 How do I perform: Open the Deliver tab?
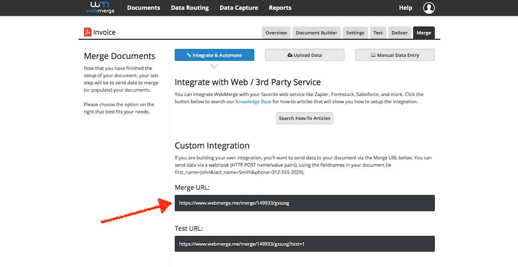pyautogui.click(x=400, y=33)
